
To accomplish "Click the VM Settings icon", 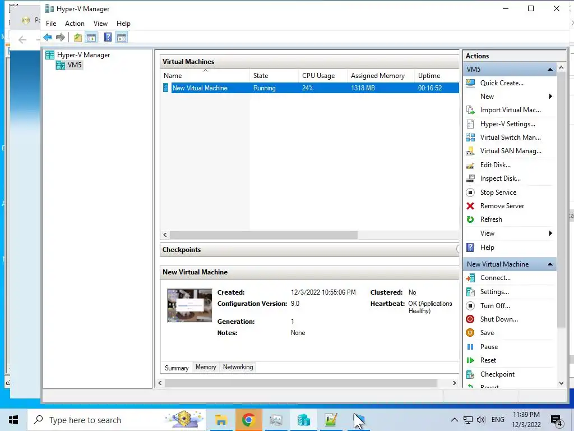I will pyautogui.click(x=470, y=292).
